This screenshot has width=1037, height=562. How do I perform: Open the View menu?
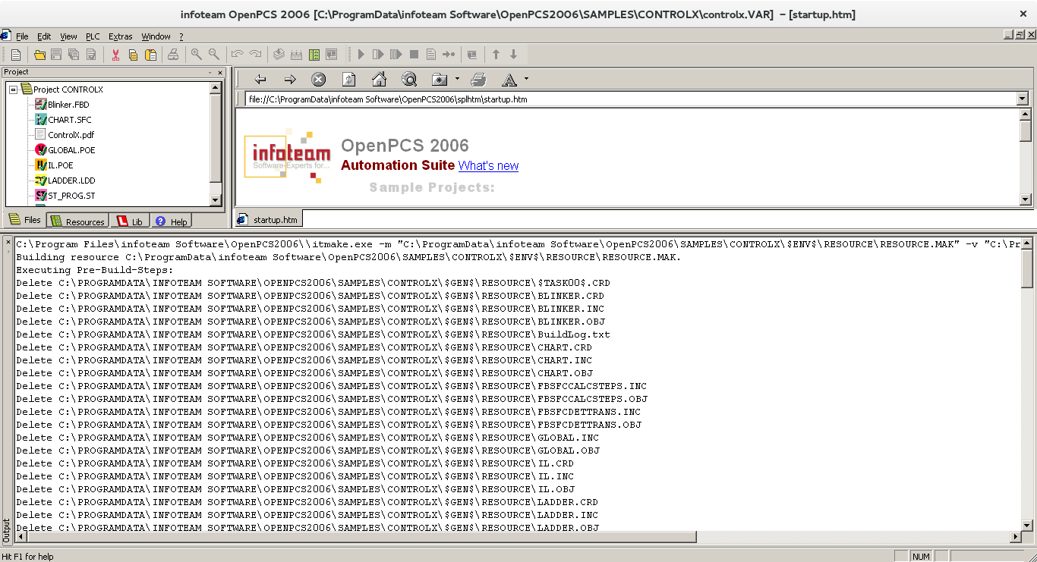point(68,36)
